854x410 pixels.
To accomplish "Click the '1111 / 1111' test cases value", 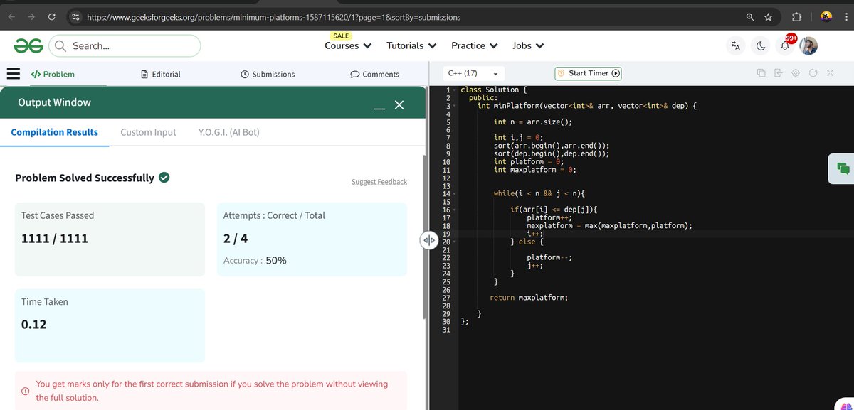I will 55,239.
